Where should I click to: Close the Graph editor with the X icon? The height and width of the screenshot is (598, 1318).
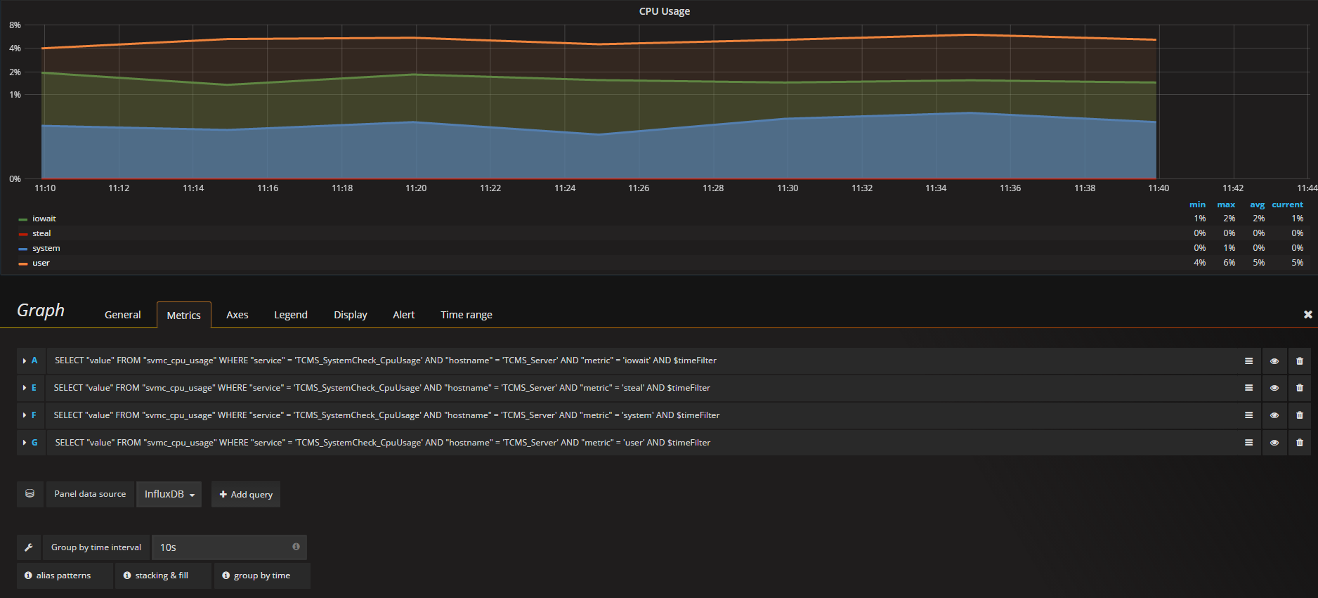(x=1307, y=315)
